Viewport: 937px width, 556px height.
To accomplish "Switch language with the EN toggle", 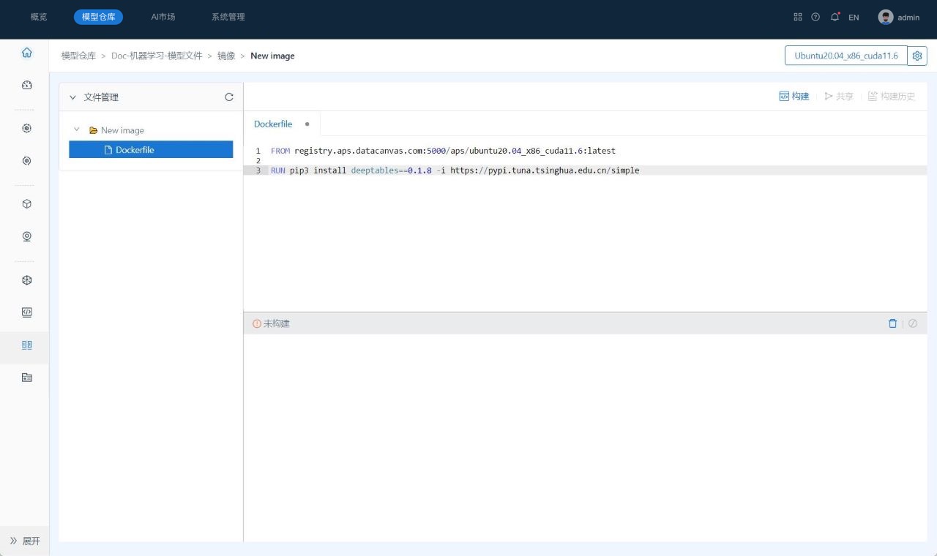I will point(854,18).
